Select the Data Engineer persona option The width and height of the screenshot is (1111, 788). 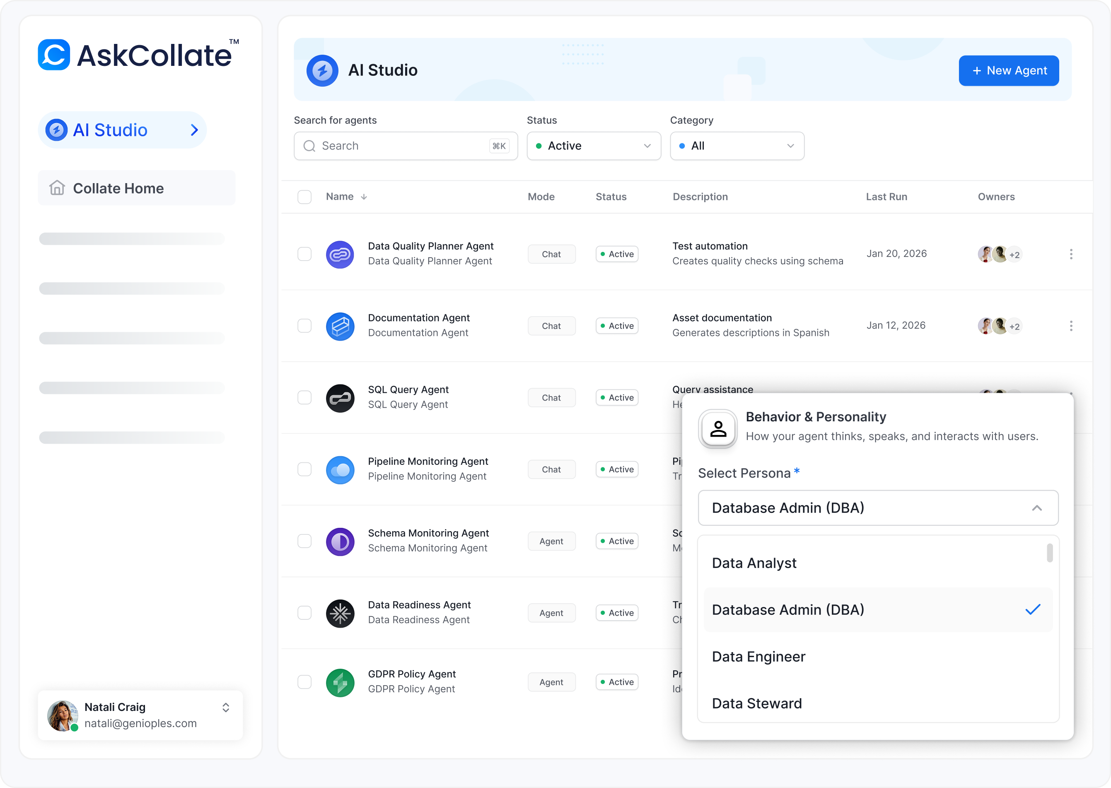point(758,657)
